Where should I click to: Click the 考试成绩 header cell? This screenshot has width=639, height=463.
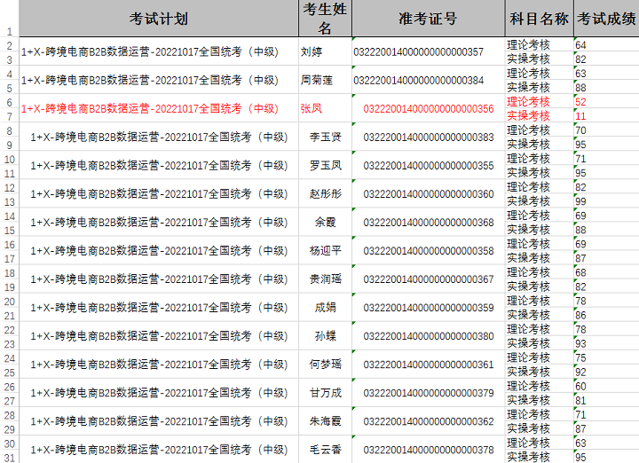point(606,19)
